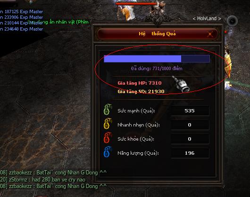The height and width of the screenshot is (197, 250).
Task: Click the small red marker right of title
Action: tap(225, 32)
